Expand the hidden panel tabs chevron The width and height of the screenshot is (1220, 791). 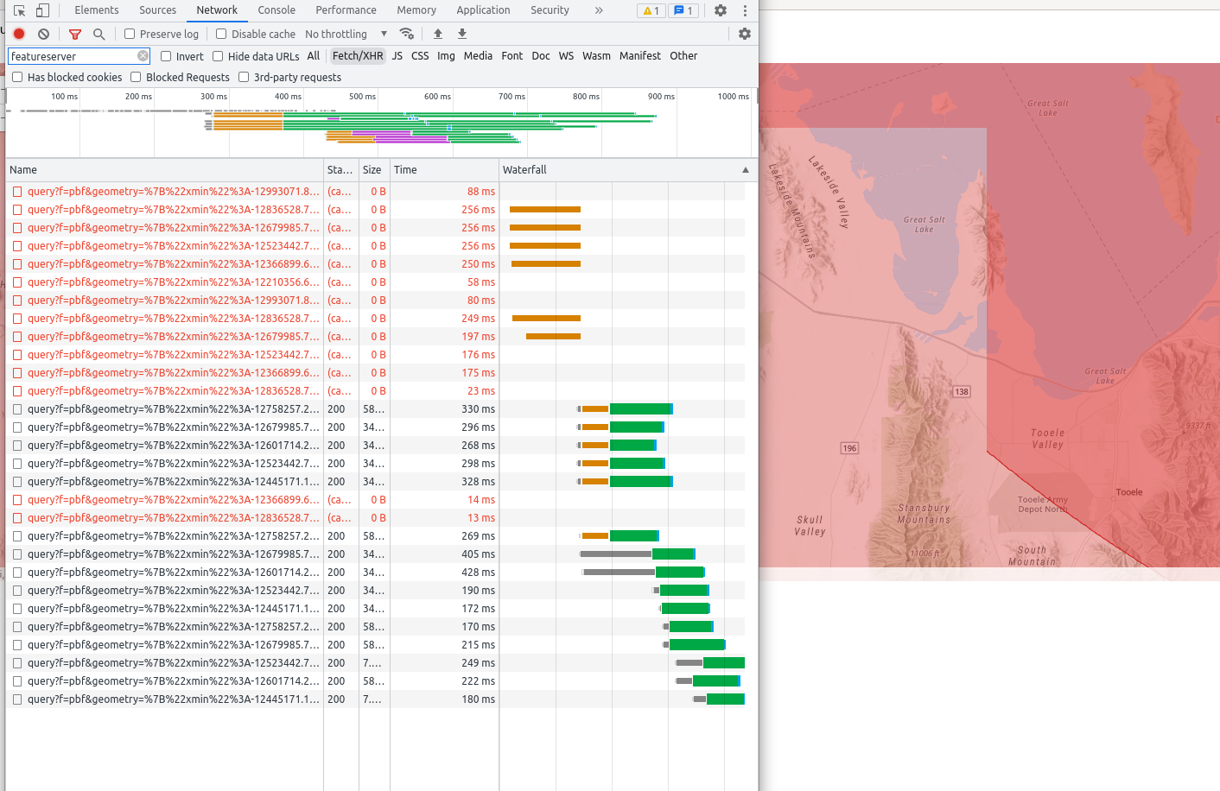point(598,9)
